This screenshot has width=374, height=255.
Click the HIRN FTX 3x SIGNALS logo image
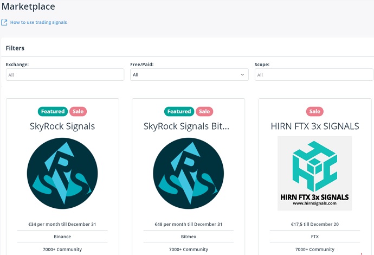coord(315,173)
